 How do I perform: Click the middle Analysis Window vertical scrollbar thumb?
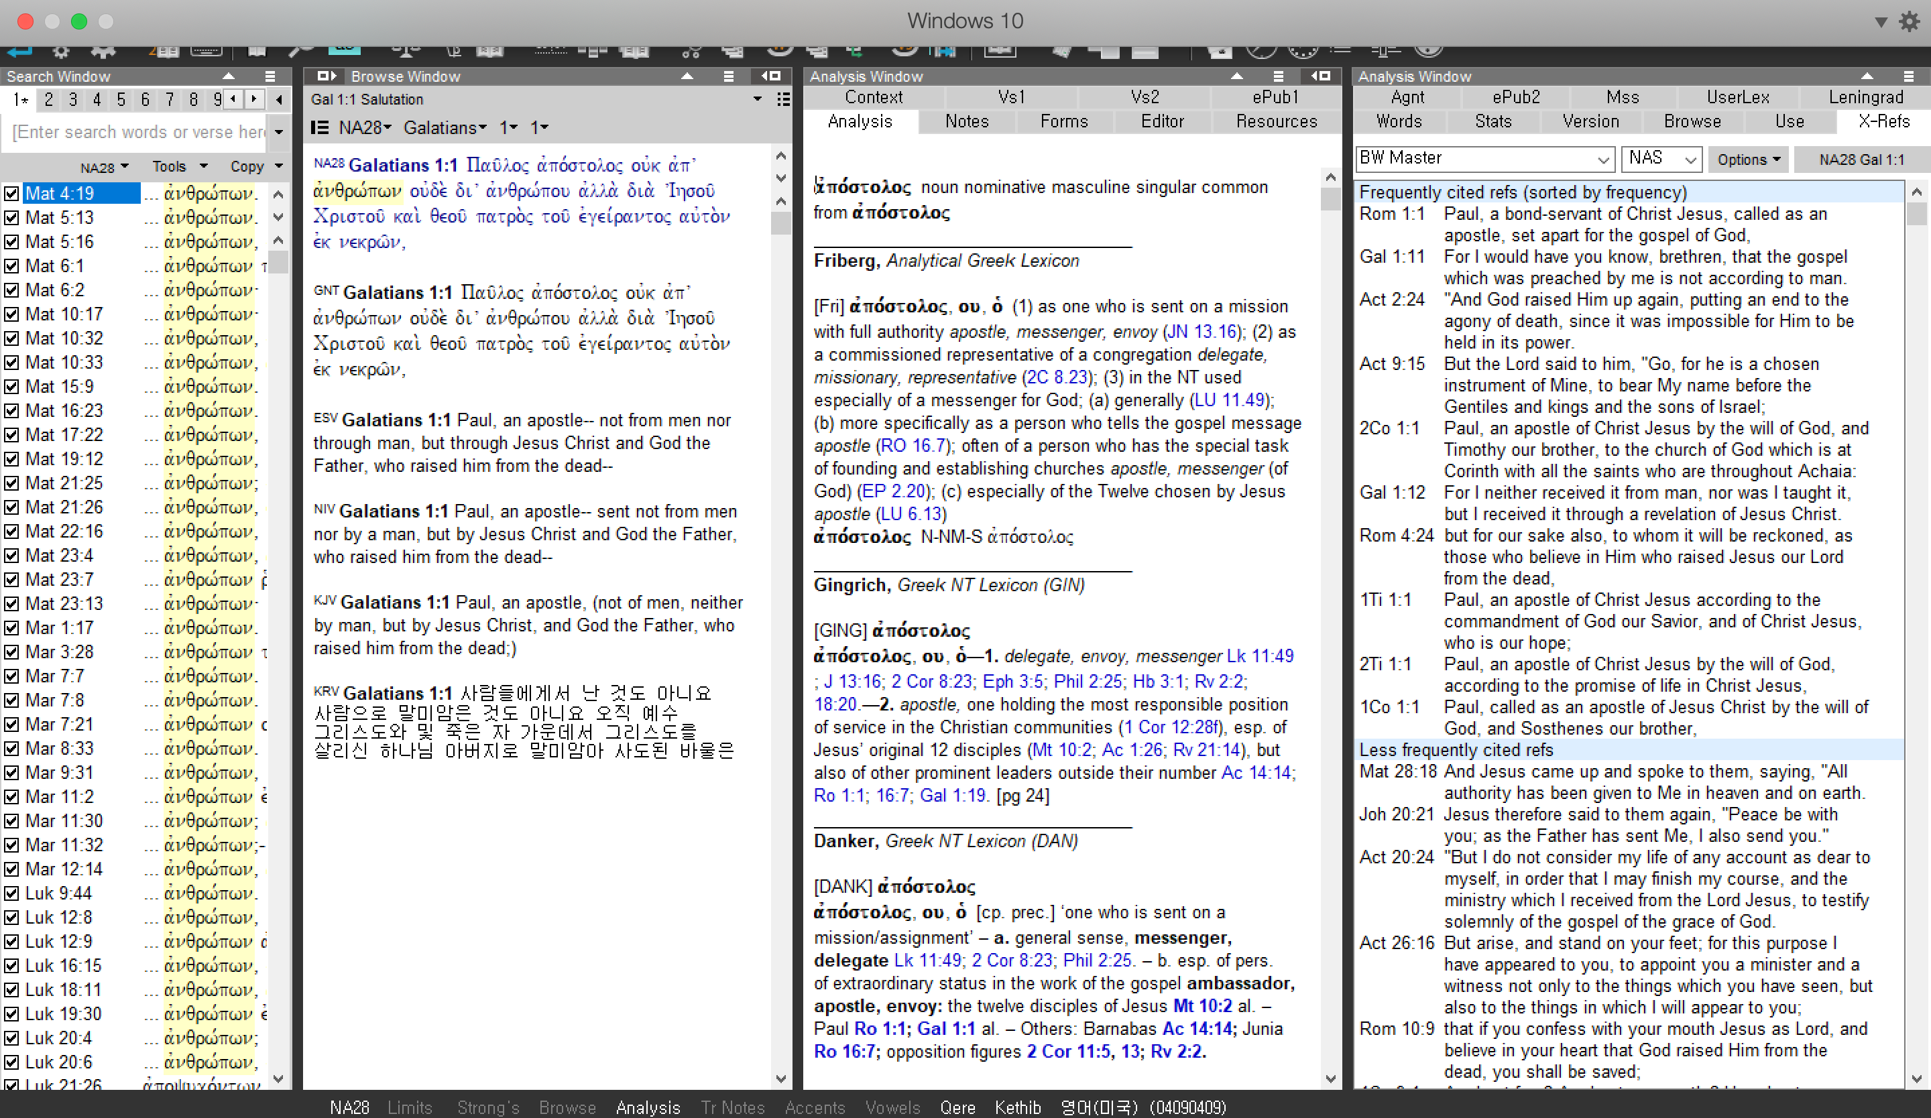pyautogui.click(x=1330, y=199)
